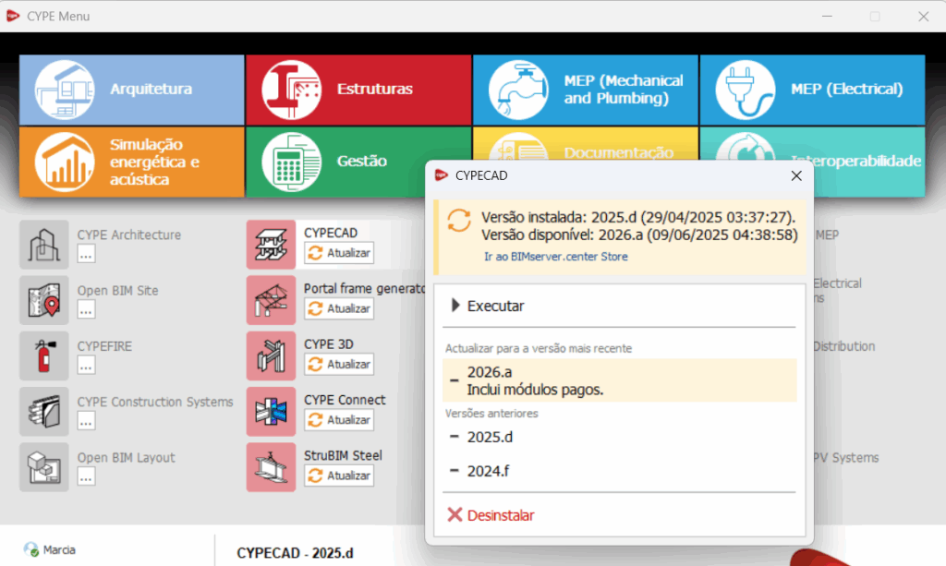Click the StruBIM Steel label
The image size is (946, 566).
343,456
